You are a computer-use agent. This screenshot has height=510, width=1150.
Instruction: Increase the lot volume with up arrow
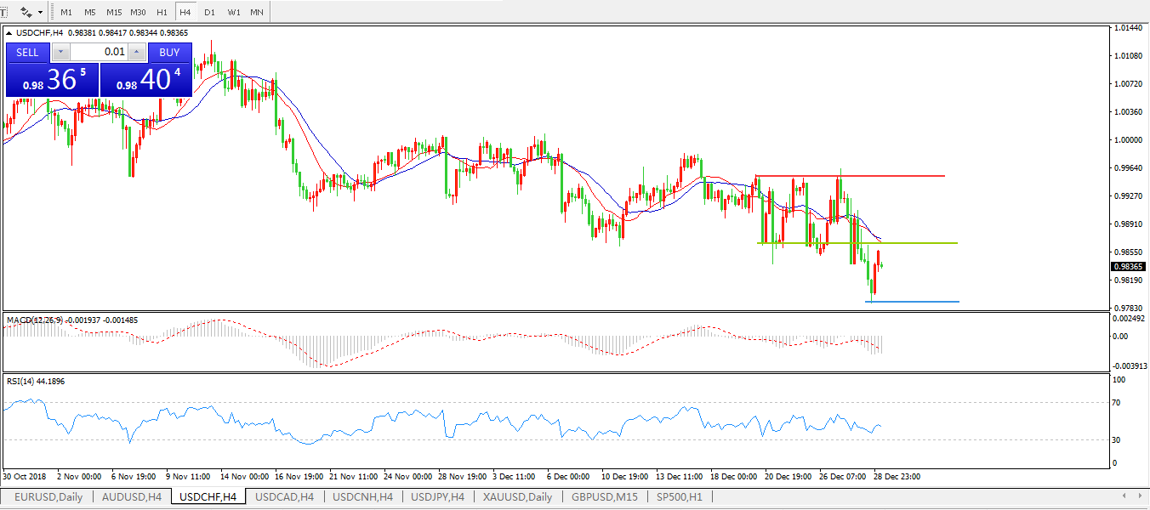(138, 52)
